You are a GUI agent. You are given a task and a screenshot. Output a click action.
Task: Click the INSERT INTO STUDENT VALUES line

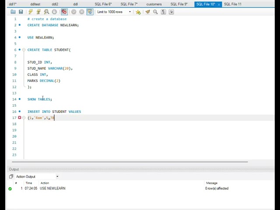(54, 112)
